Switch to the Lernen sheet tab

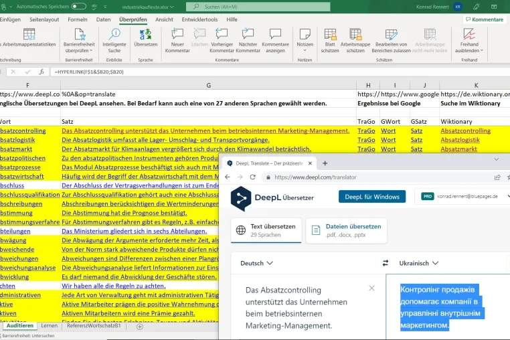coord(50,326)
